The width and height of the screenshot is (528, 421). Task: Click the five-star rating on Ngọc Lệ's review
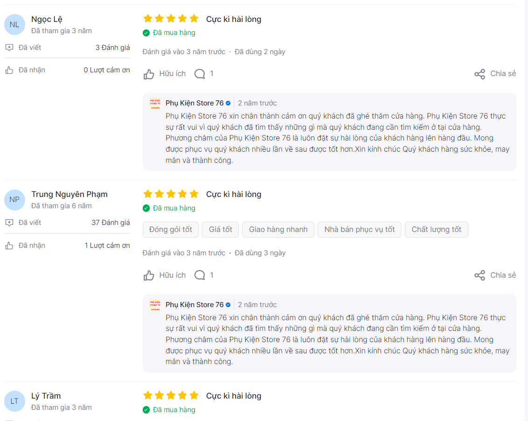point(171,19)
